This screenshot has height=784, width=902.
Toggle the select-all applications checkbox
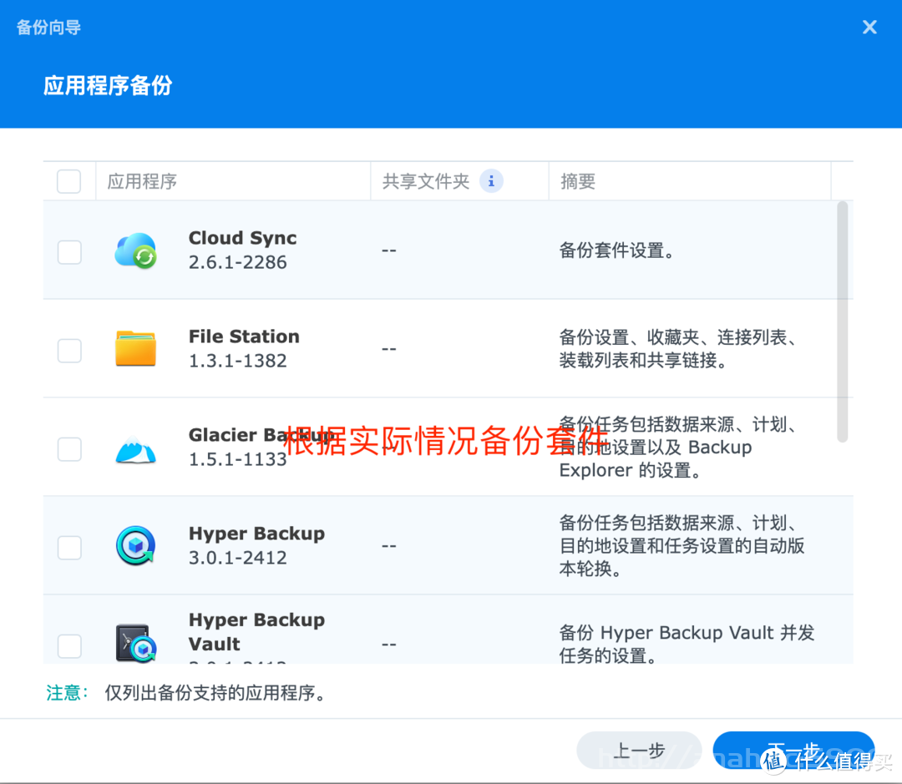point(69,181)
